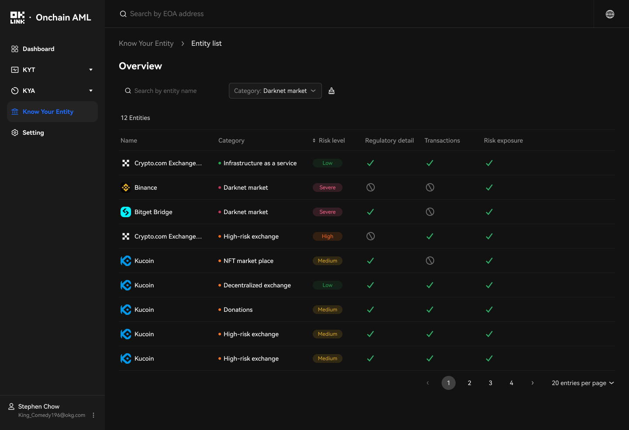Click the Bitget Bridge entity logo

[x=126, y=212]
